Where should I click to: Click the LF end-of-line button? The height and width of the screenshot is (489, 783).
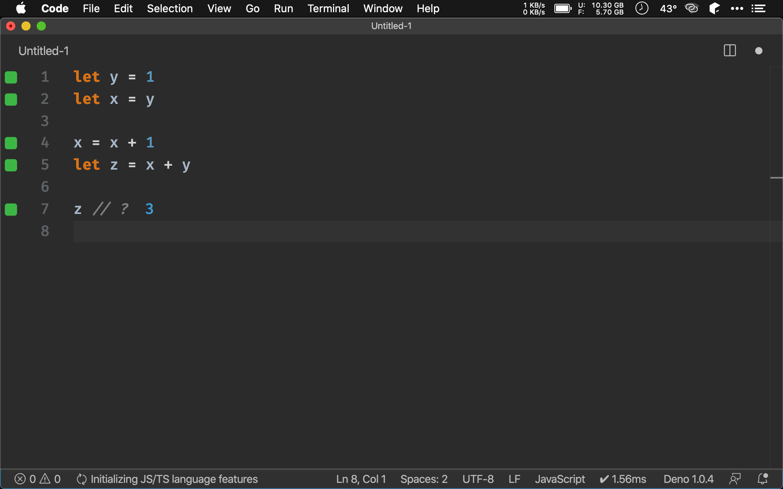pyautogui.click(x=514, y=479)
